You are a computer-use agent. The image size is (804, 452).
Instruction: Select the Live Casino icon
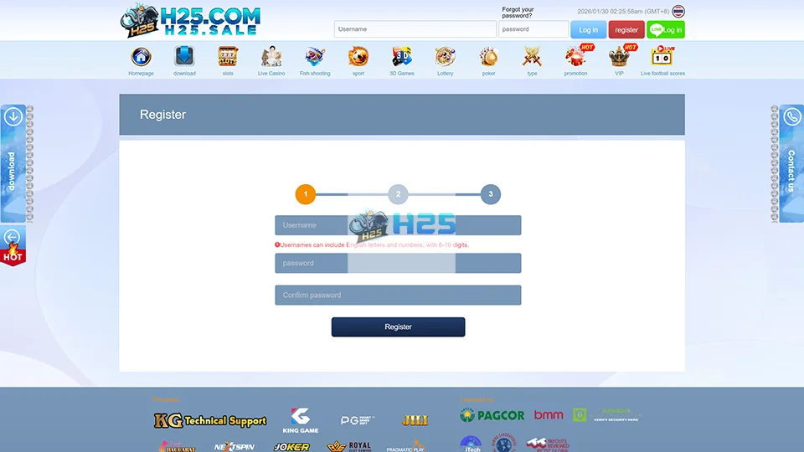271,57
